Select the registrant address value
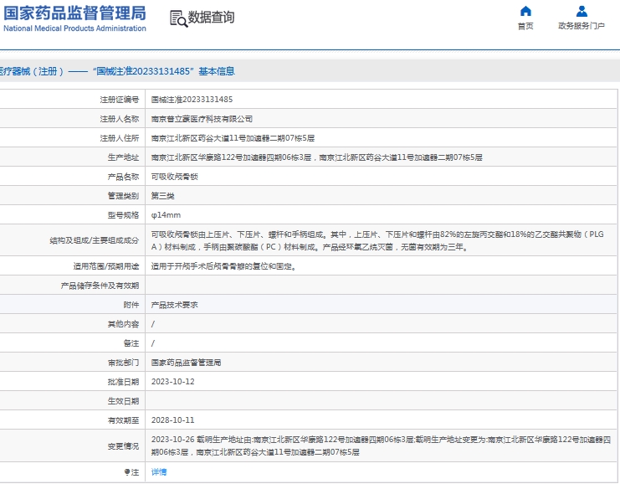Viewport: 620px width, 484px height. tap(233, 138)
